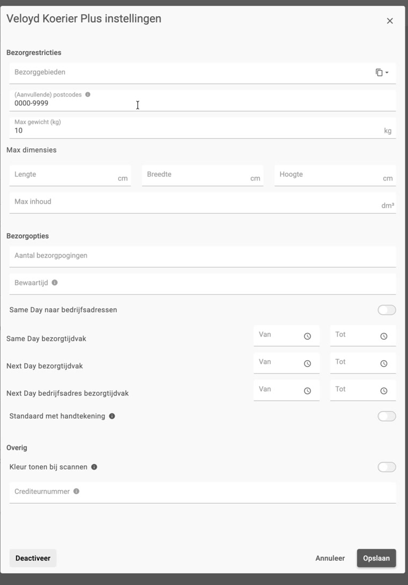408x585 pixels.
Task: Click the Max gewicht field showing 10
Action: click(x=203, y=128)
